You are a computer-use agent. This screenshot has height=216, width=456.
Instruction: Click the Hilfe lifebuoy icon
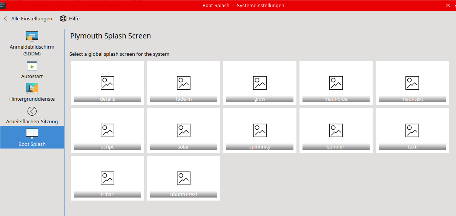(63, 18)
